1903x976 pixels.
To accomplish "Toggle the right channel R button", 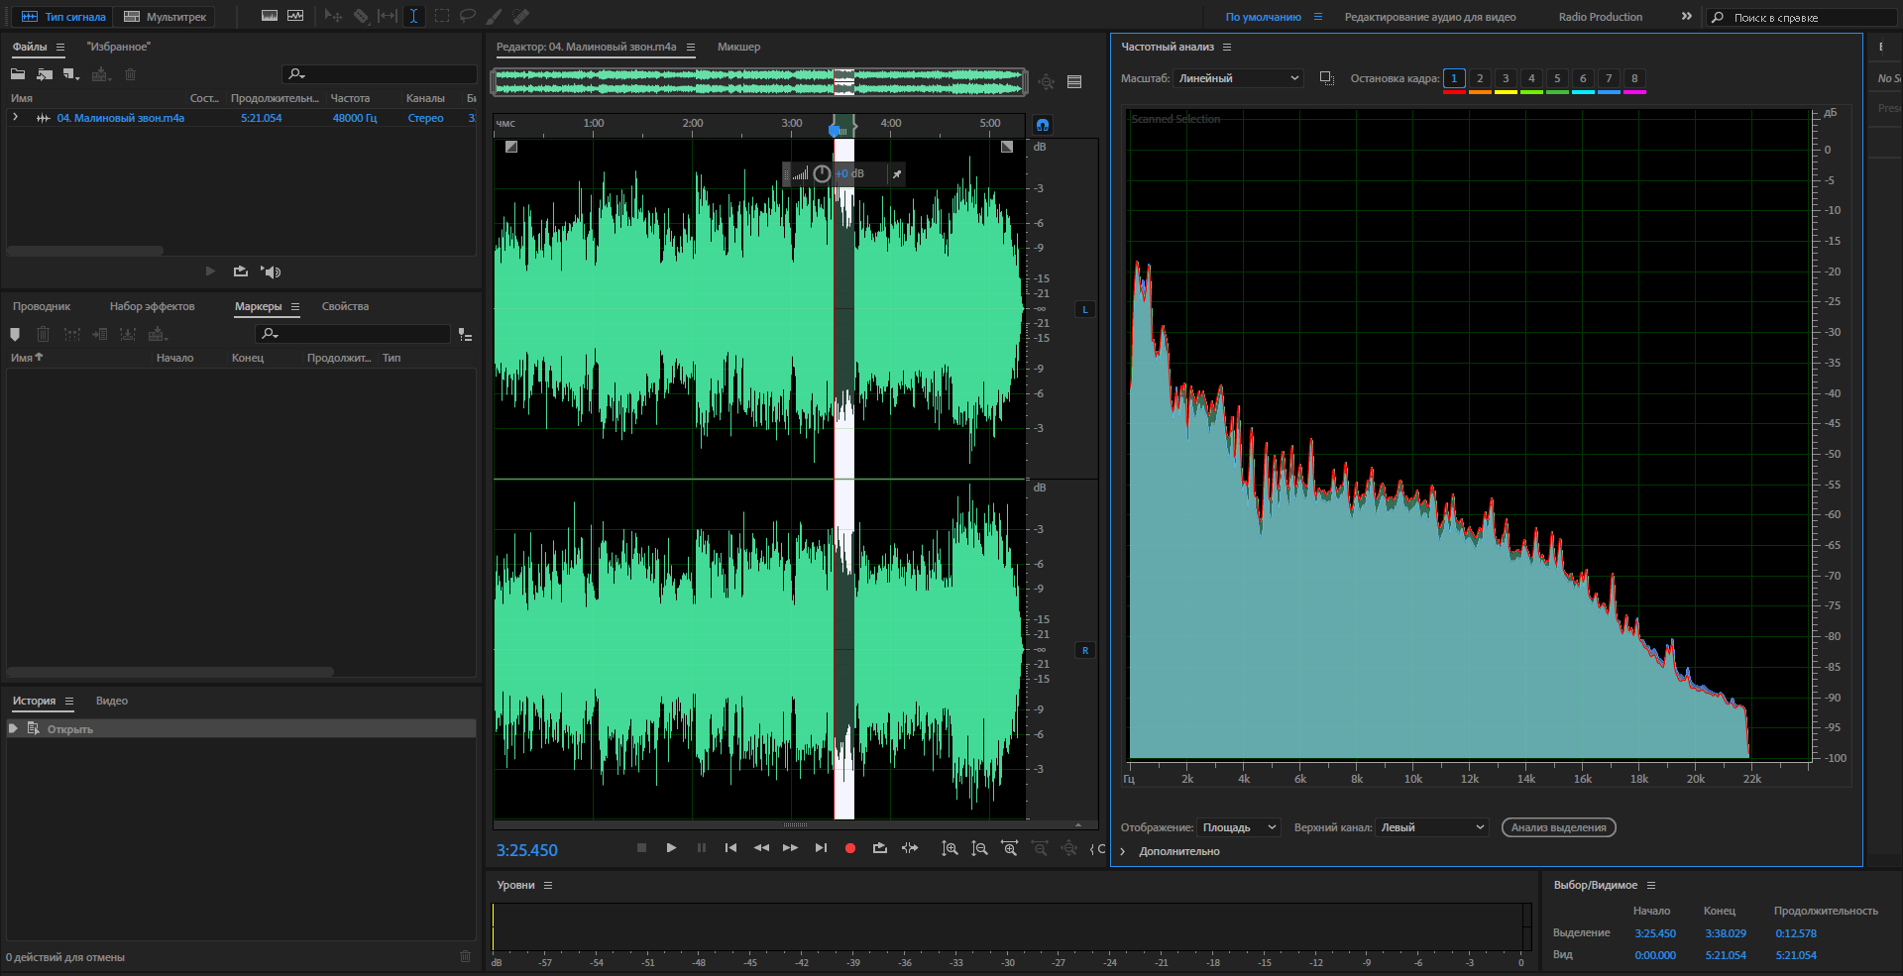I will tap(1085, 650).
